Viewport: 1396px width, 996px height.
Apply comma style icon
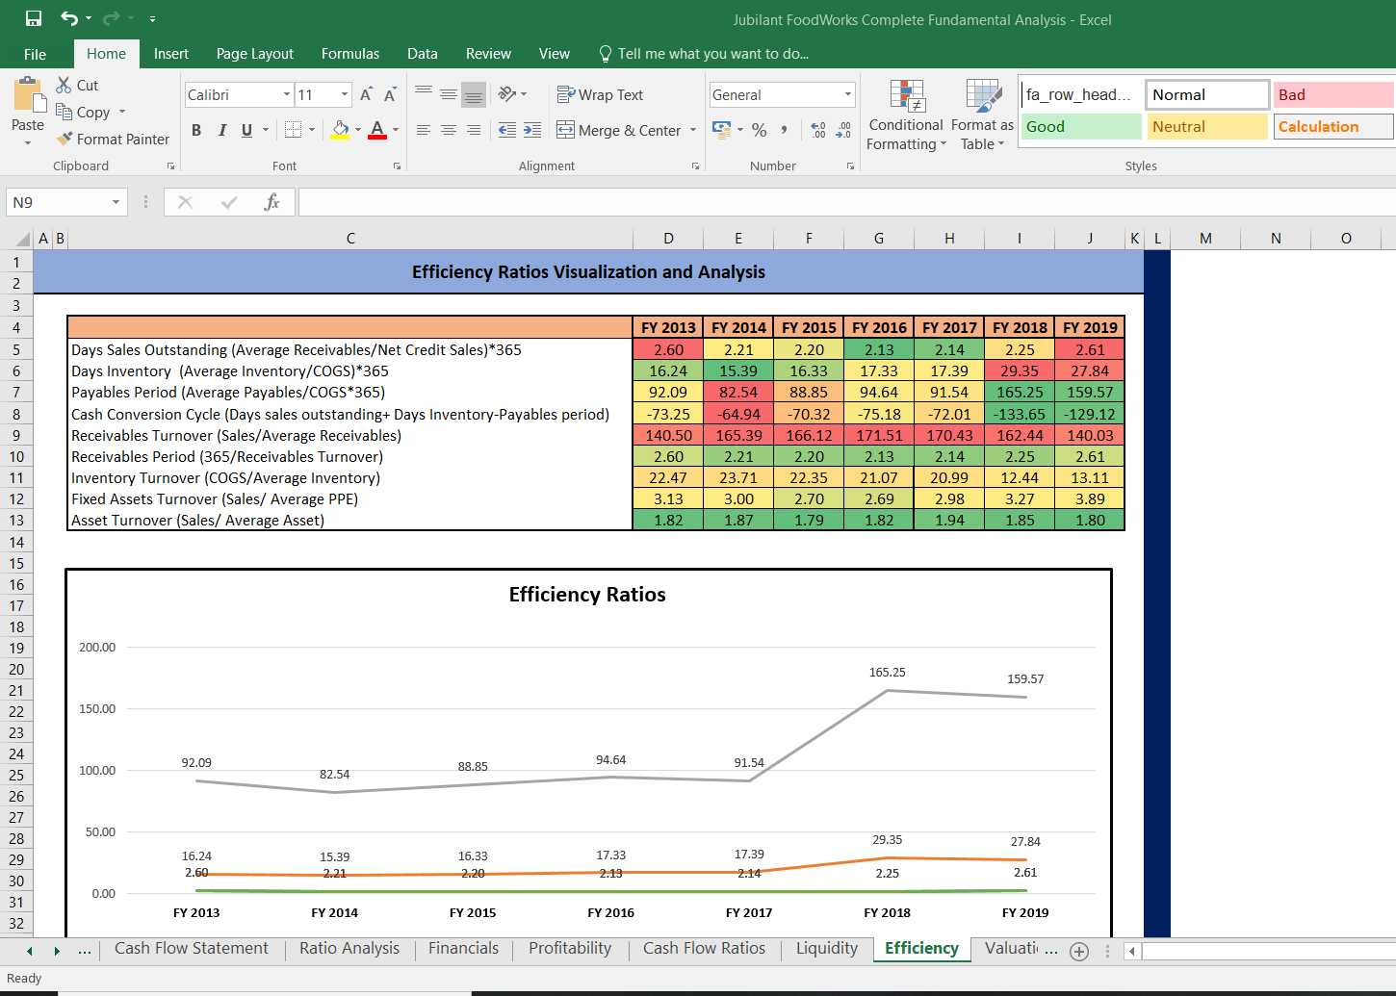coord(785,130)
